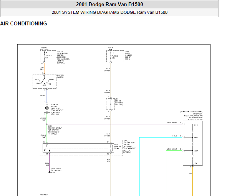Click the G123 ground symbol

(50, 173)
